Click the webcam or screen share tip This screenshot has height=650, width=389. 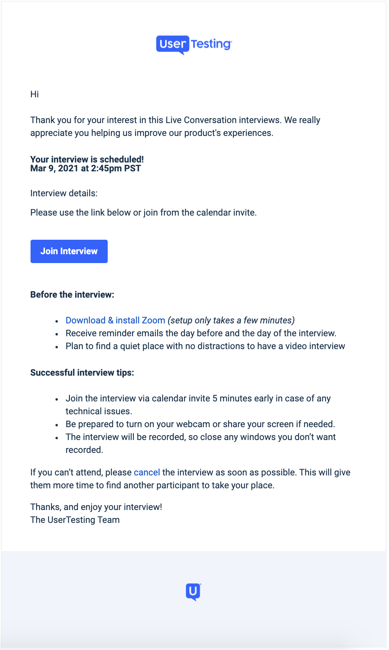click(x=200, y=424)
